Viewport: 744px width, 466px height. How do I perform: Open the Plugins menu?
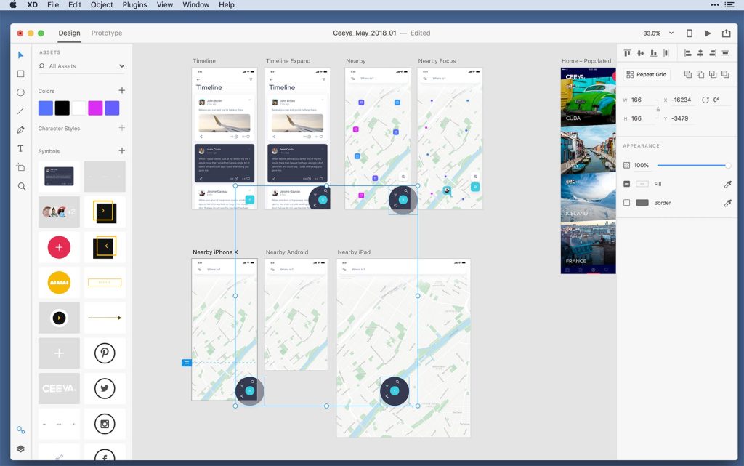pos(134,5)
